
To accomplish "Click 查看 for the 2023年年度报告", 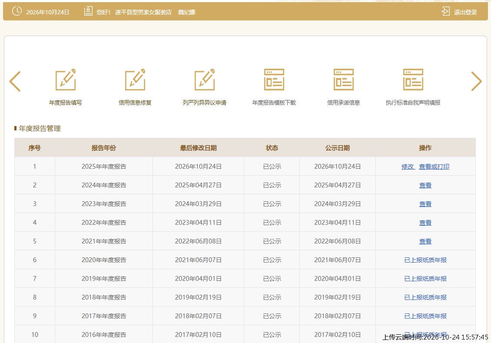I will pyautogui.click(x=425, y=204).
